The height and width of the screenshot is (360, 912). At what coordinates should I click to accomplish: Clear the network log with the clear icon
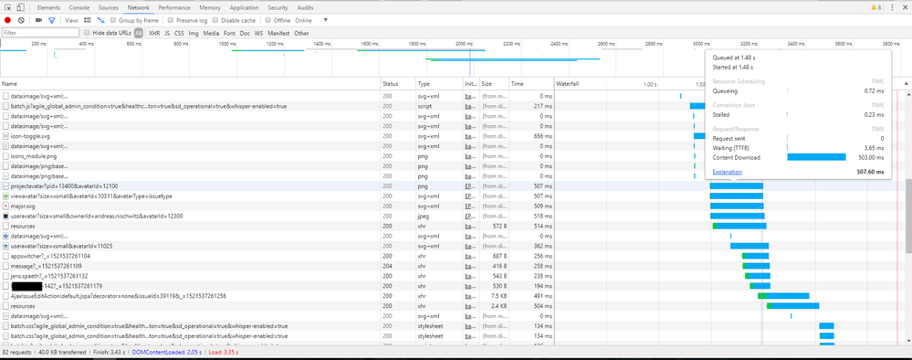21,20
